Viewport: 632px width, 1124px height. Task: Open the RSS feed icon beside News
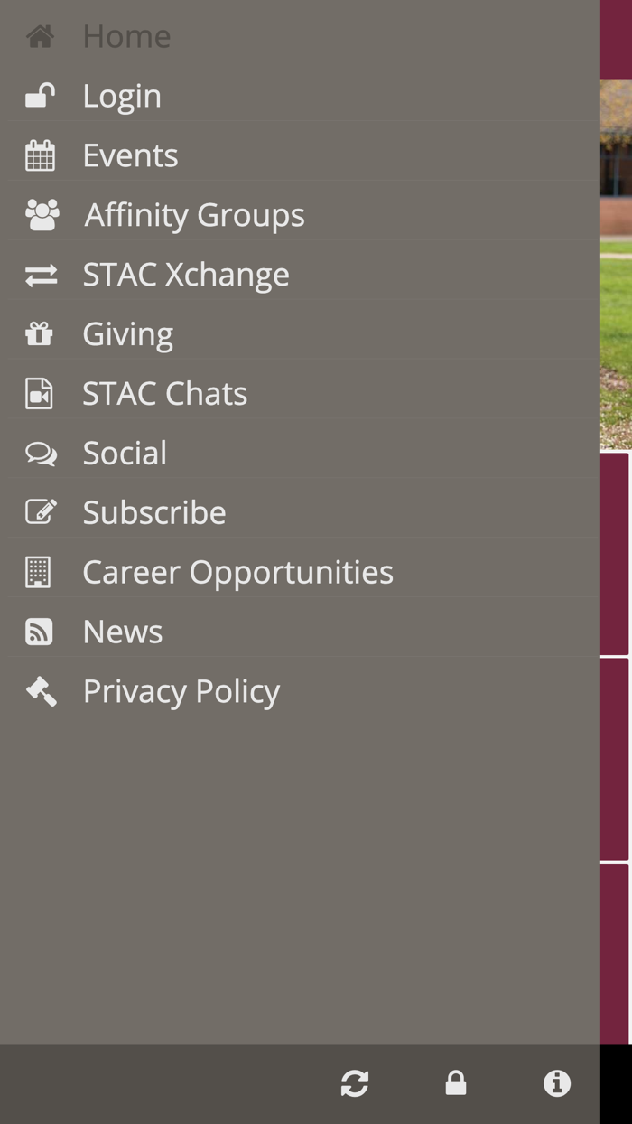click(x=40, y=631)
